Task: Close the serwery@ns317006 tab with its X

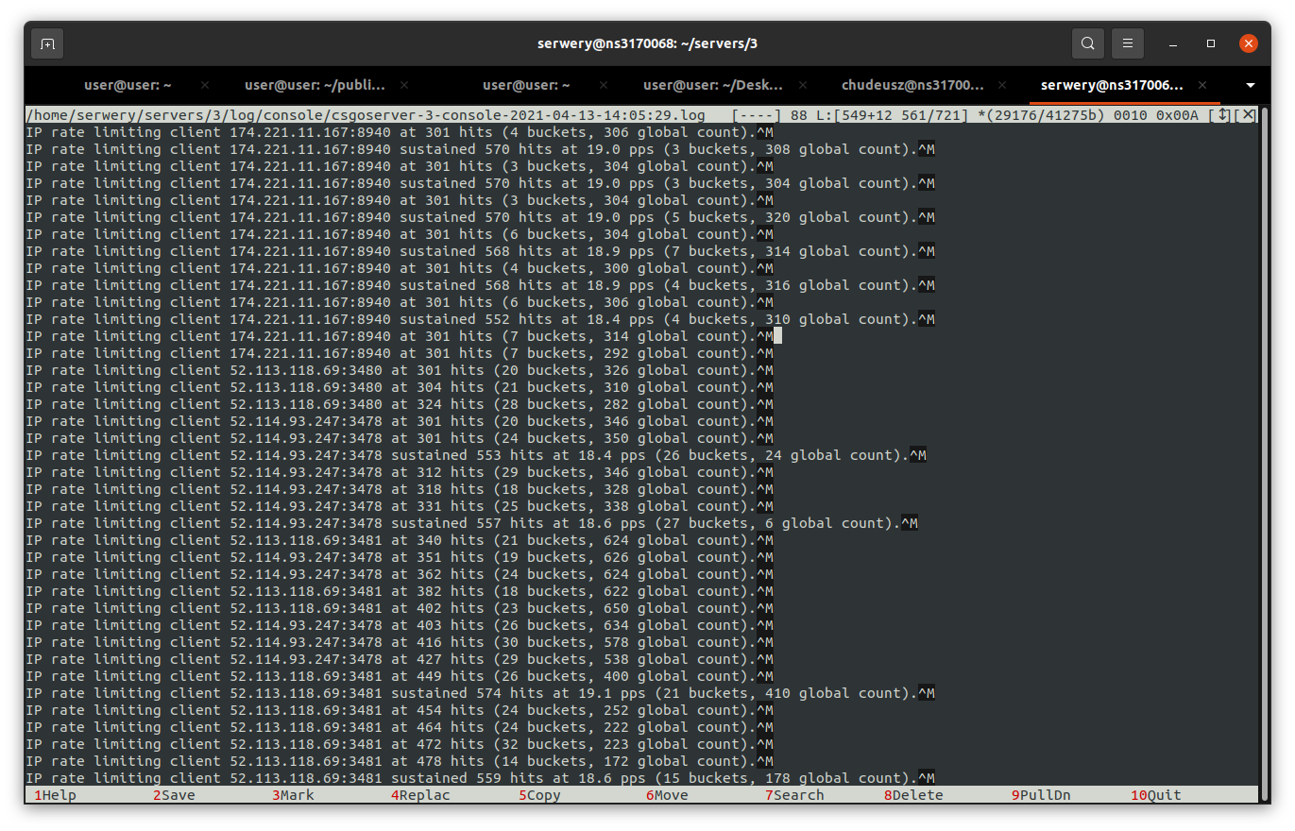Action: click(1202, 85)
